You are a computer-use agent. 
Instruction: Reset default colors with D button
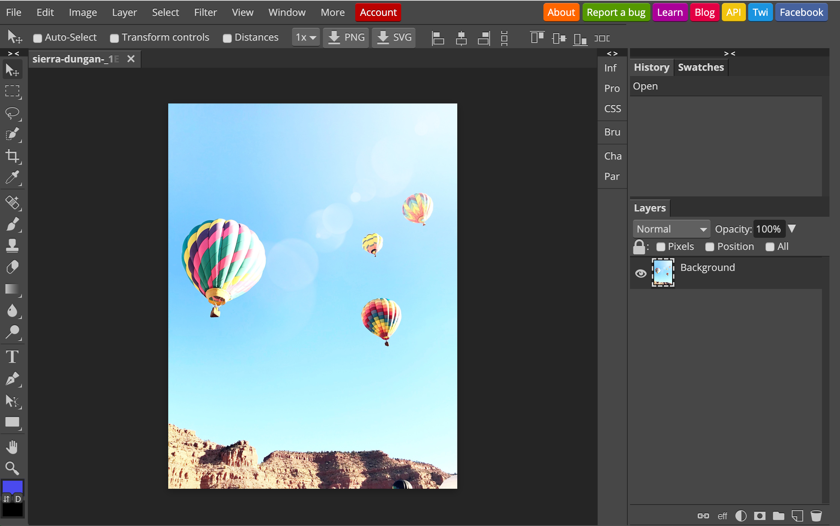point(18,499)
